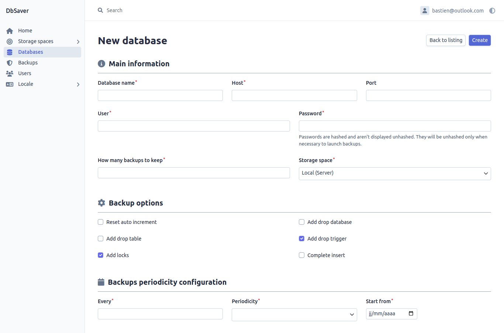The width and height of the screenshot is (504, 333).
Task: Open the Storage space dropdown
Action: click(394, 173)
